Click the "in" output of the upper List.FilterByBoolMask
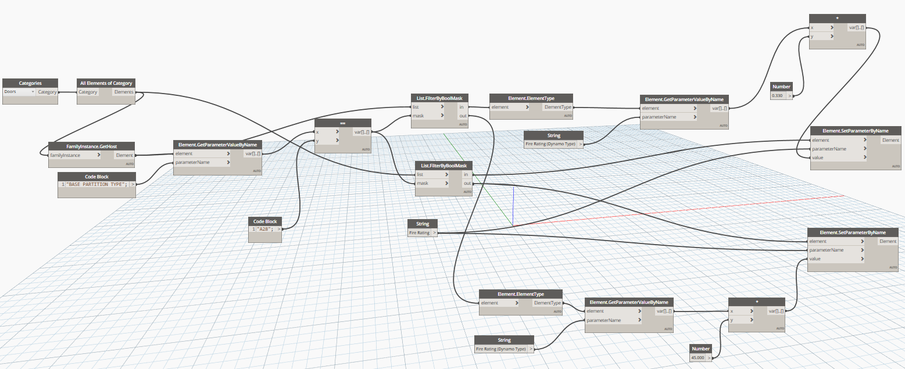The image size is (905, 369). pos(462,107)
